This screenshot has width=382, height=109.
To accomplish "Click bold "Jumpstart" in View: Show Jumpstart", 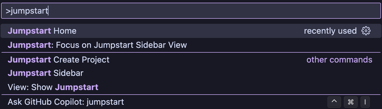I will (77, 87).
